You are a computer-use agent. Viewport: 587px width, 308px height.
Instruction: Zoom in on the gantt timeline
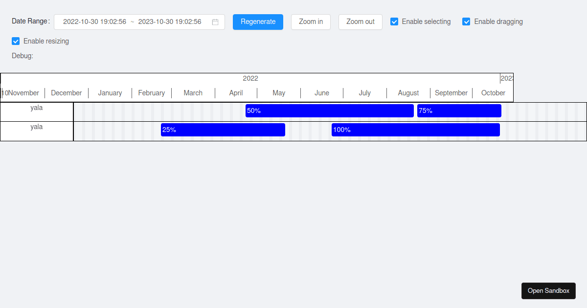click(x=311, y=22)
